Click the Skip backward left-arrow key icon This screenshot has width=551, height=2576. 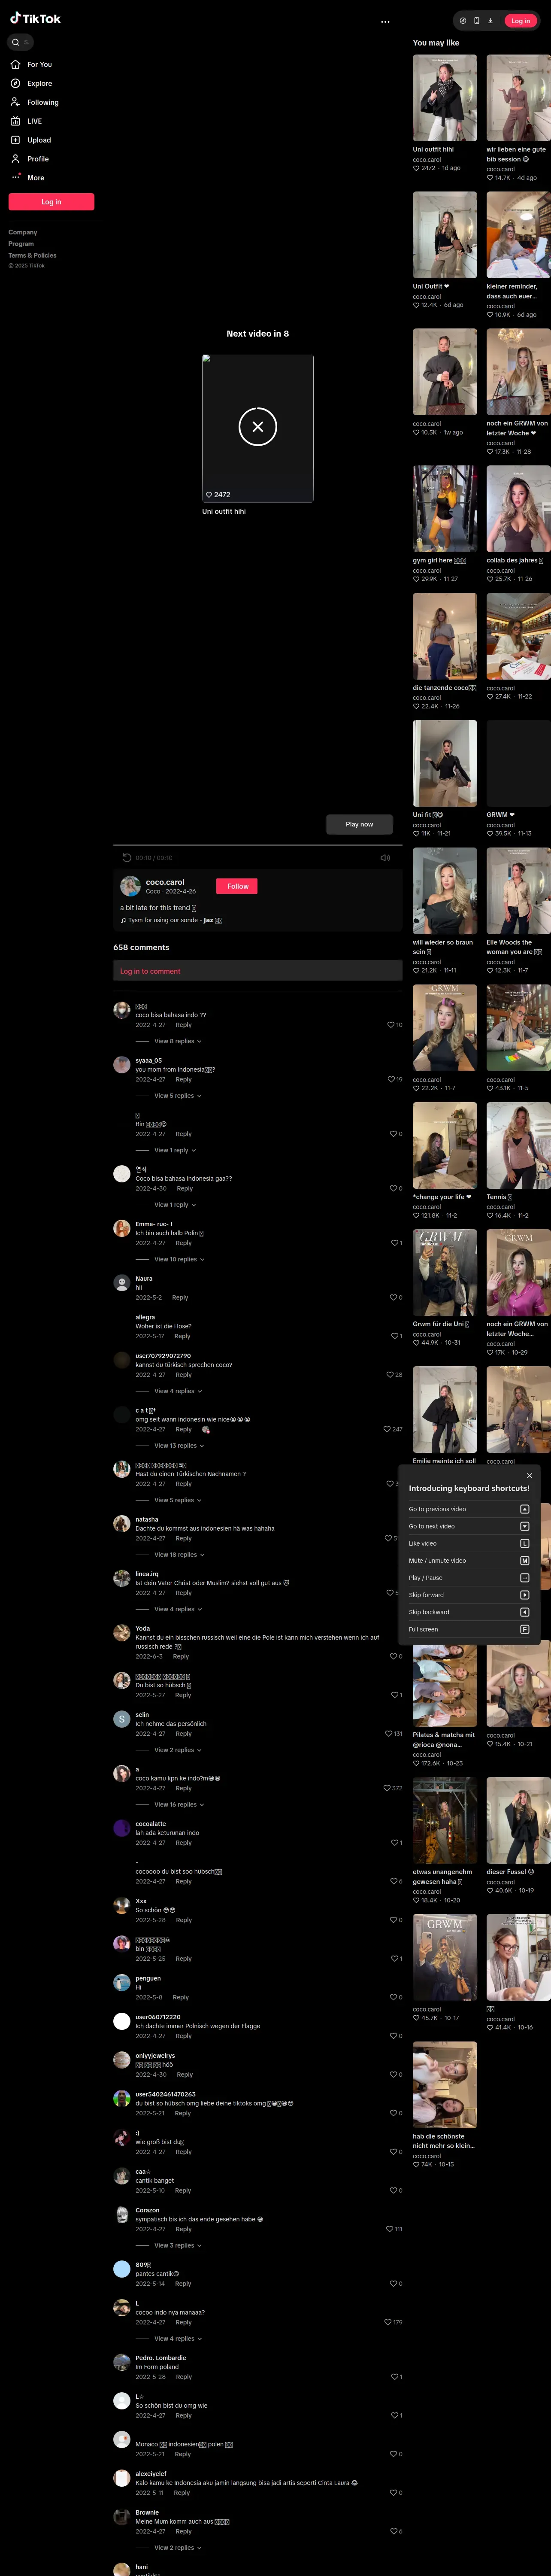[x=524, y=1612]
